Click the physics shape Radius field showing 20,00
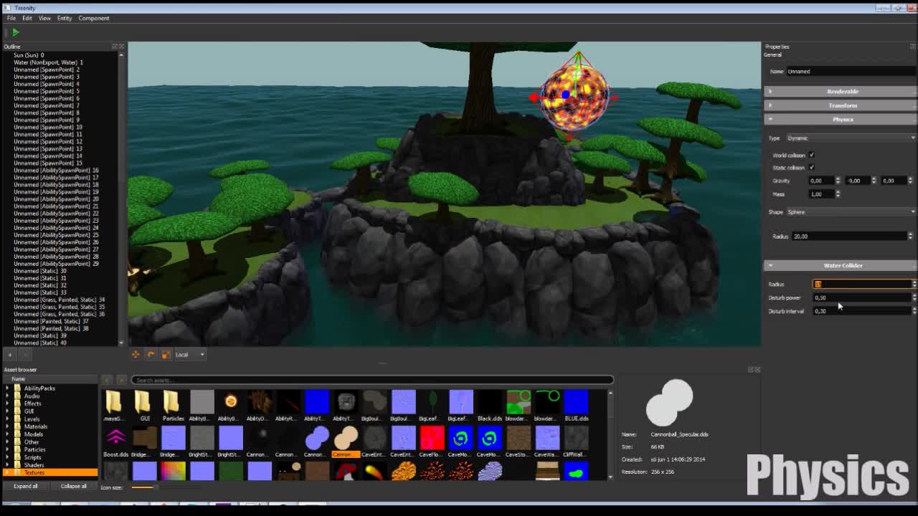The width and height of the screenshot is (918, 516). pos(848,236)
